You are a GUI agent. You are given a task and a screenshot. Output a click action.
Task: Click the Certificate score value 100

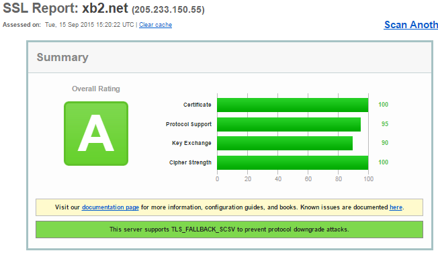tap(383, 105)
